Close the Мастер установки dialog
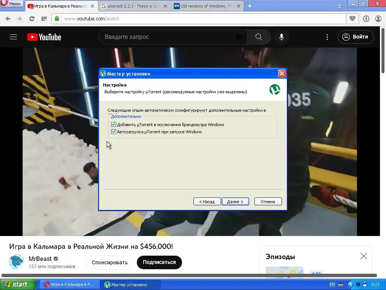The width and height of the screenshot is (386, 290). click(282, 74)
